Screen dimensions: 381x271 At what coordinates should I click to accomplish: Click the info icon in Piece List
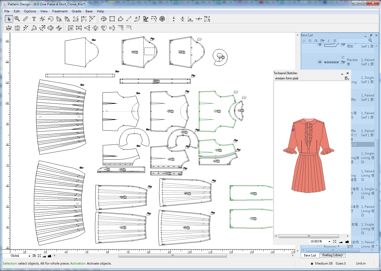[x=328, y=41]
